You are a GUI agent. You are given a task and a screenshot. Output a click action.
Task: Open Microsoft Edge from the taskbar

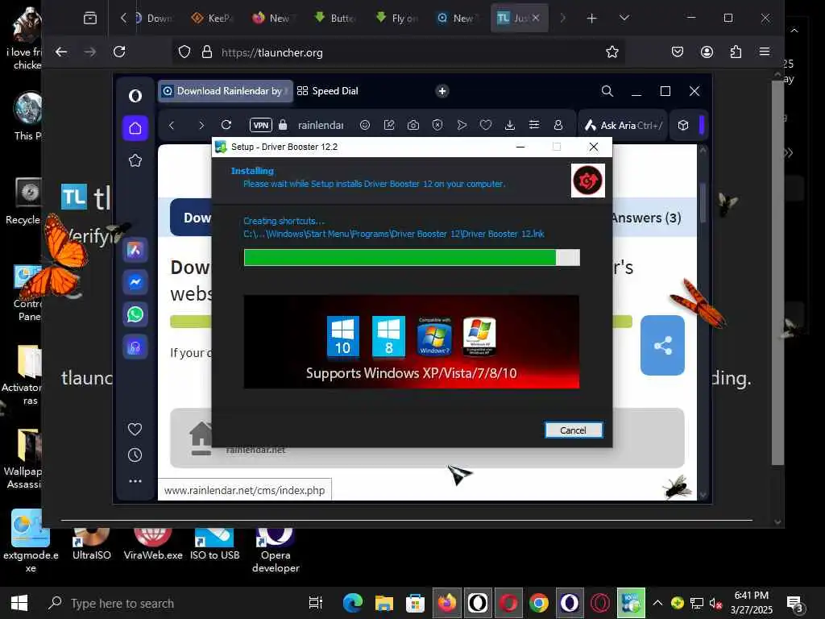353,603
